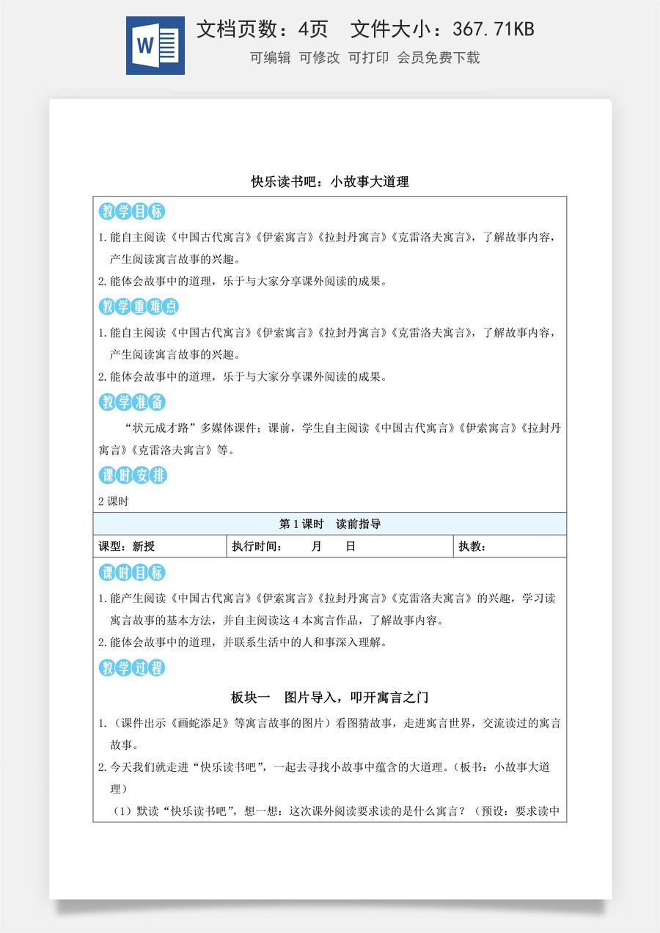The height and width of the screenshot is (933, 660).
Task: Click the 教学目标 section badge
Action: 132,212
